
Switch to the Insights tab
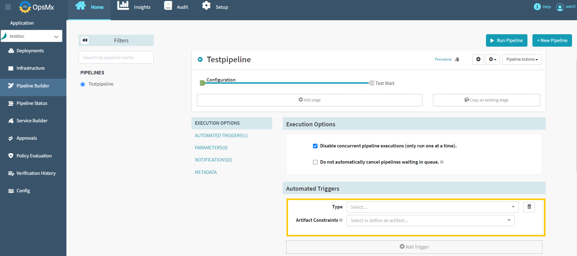[x=134, y=7]
